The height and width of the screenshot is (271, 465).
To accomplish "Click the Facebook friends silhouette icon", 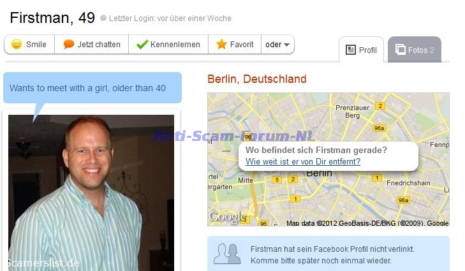I will coord(228,254).
